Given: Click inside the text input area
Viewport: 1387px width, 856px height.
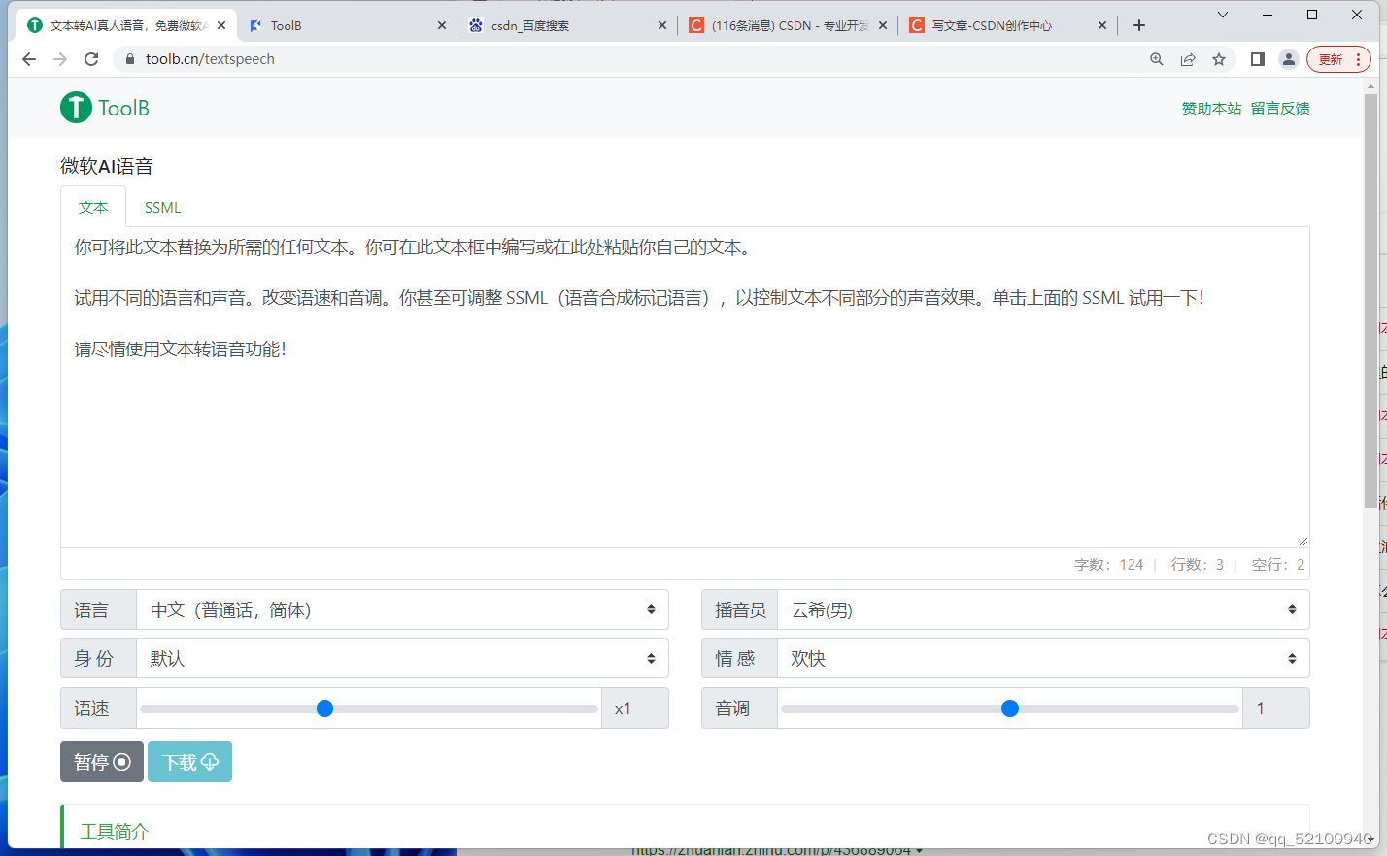Looking at the screenshot, I should [685, 387].
